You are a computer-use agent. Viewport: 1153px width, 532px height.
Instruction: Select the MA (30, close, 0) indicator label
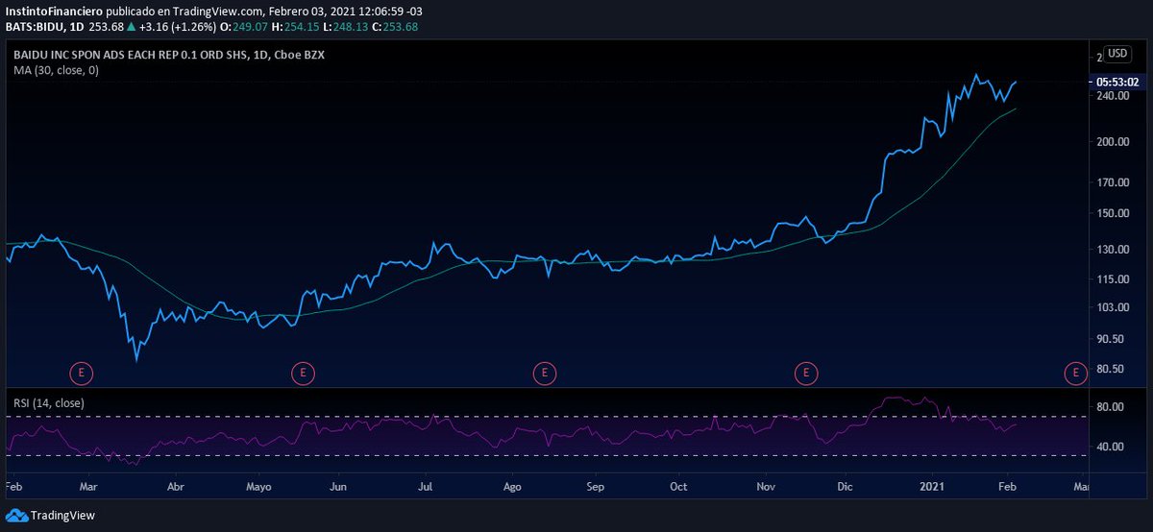point(56,70)
